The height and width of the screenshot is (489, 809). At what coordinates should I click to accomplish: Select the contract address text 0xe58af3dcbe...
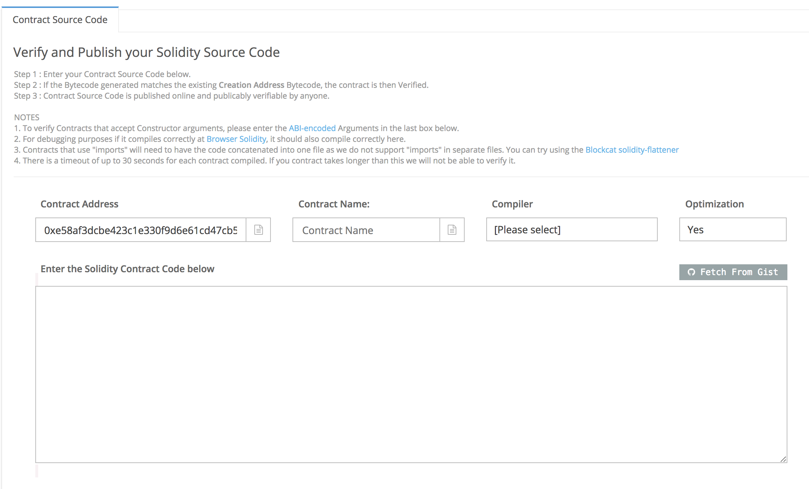tap(140, 230)
